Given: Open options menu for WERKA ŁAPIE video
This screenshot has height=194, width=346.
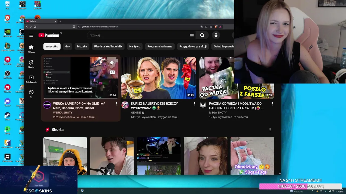Looking at the screenshot, I should tap(117, 104).
